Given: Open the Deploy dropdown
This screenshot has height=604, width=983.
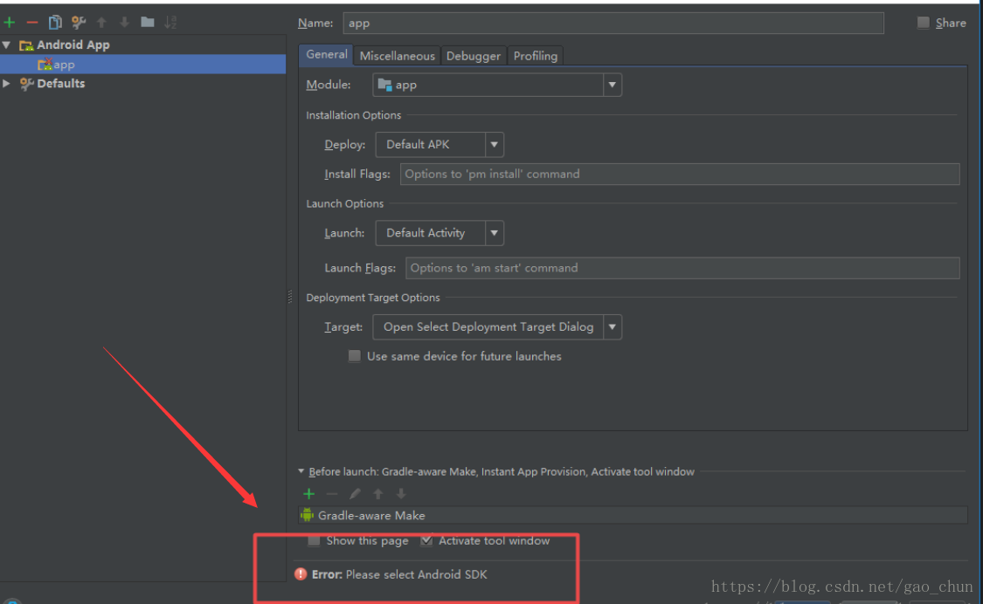Looking at the screenshot, I should 494,145.
